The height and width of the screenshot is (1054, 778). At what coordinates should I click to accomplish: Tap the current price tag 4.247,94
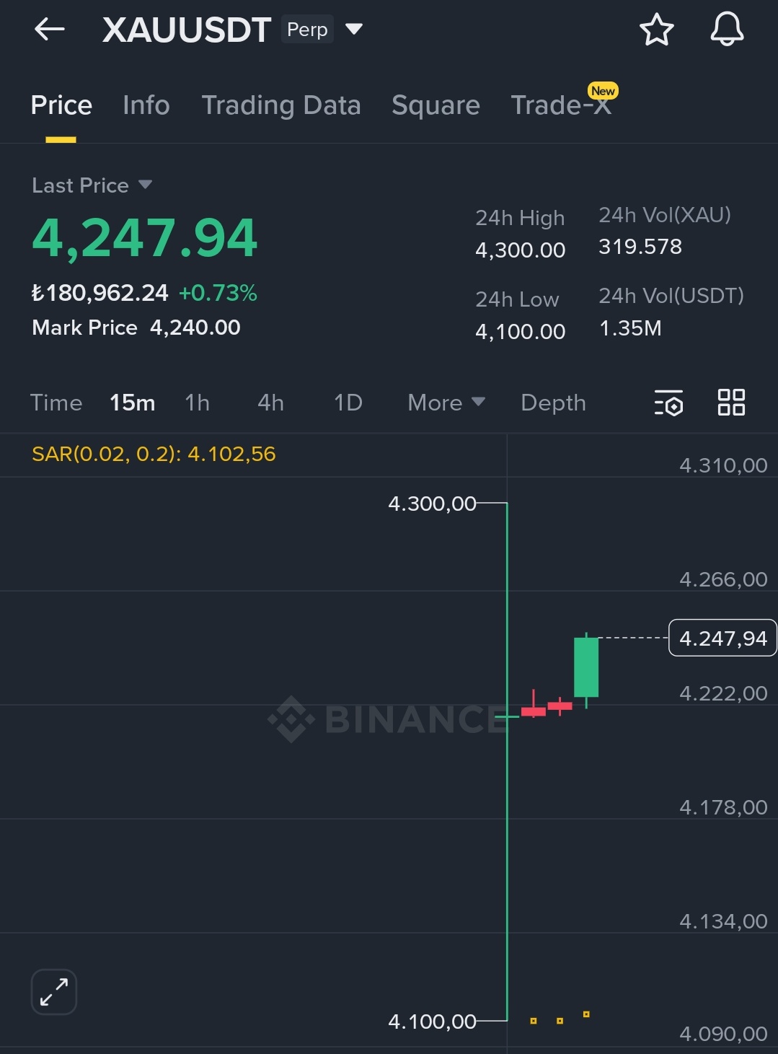[722, 638]
